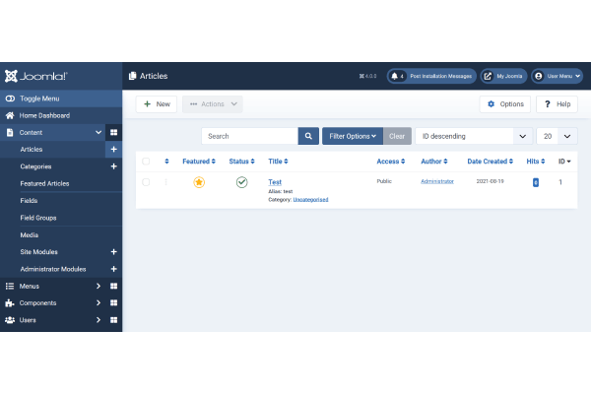Click the plus icon next to Site Modules

pos(113,252)
